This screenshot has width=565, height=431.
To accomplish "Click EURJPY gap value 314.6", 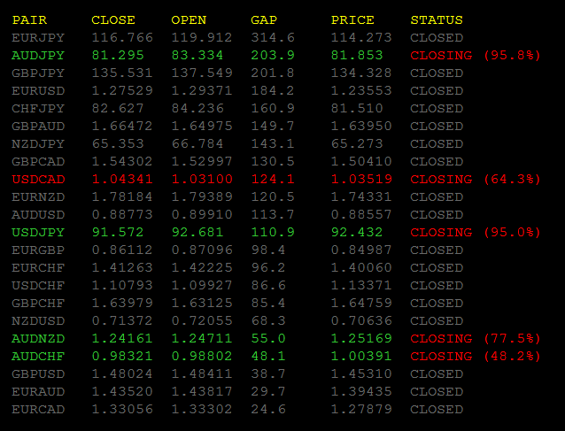I will 273,37.
